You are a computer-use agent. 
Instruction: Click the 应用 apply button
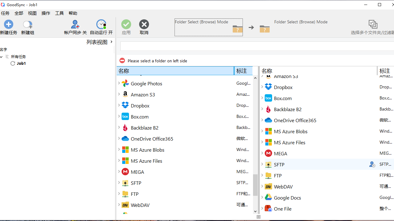pyautogui.click(x=126, y=24)
